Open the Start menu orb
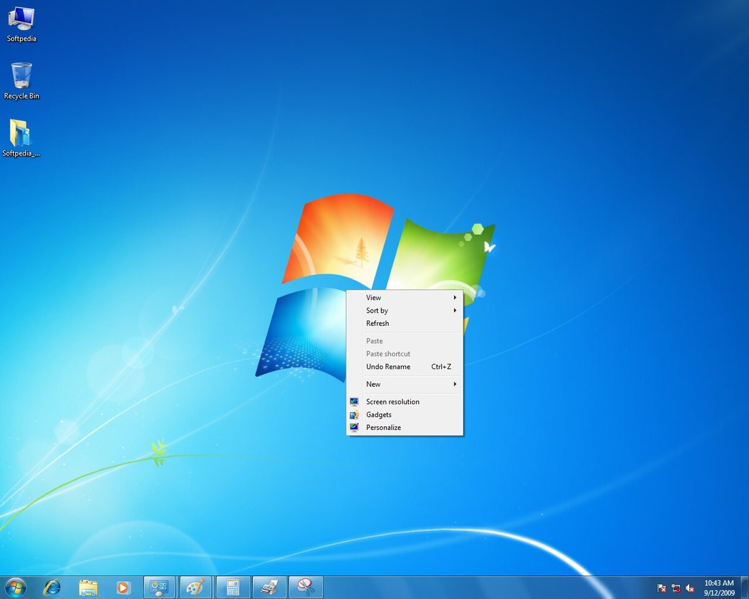Viewport: 749px width, 599px height. click(x=15, y=587)
